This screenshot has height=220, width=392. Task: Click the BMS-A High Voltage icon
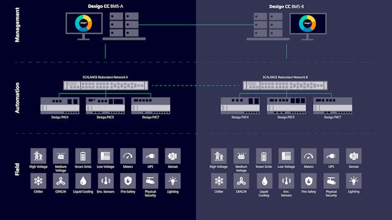coord(38,156)
